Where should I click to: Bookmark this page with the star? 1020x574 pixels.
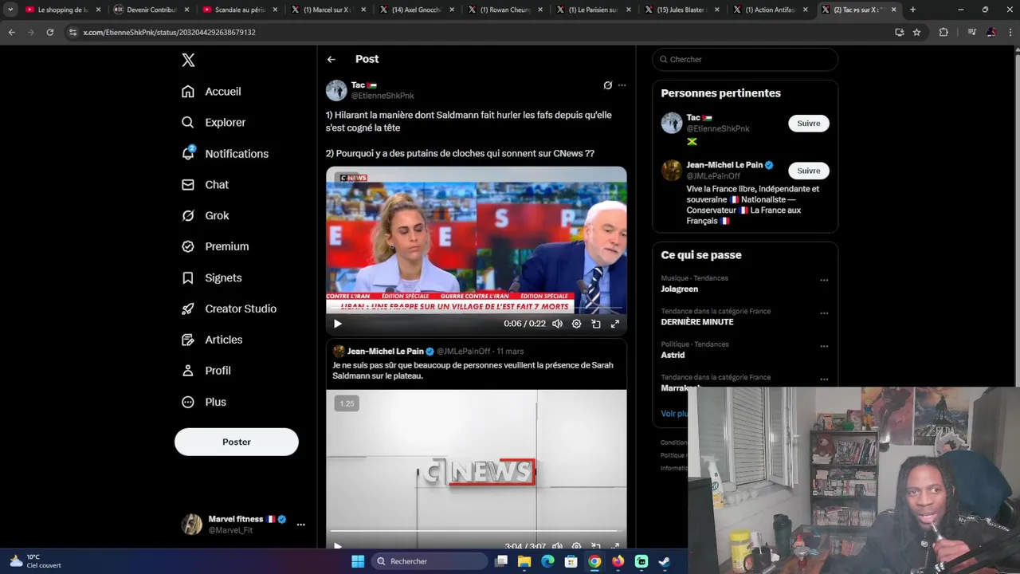917,33
